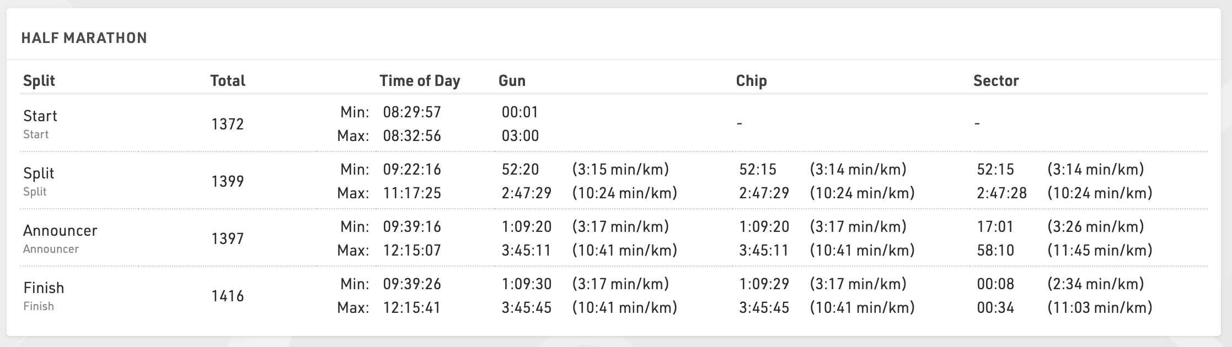Click the Sector column header
Viewport: 1232px width, 347px height.
[x=996, y=81]
